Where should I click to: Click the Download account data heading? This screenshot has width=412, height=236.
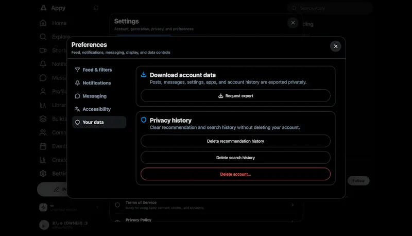click(x=183, y=75)
